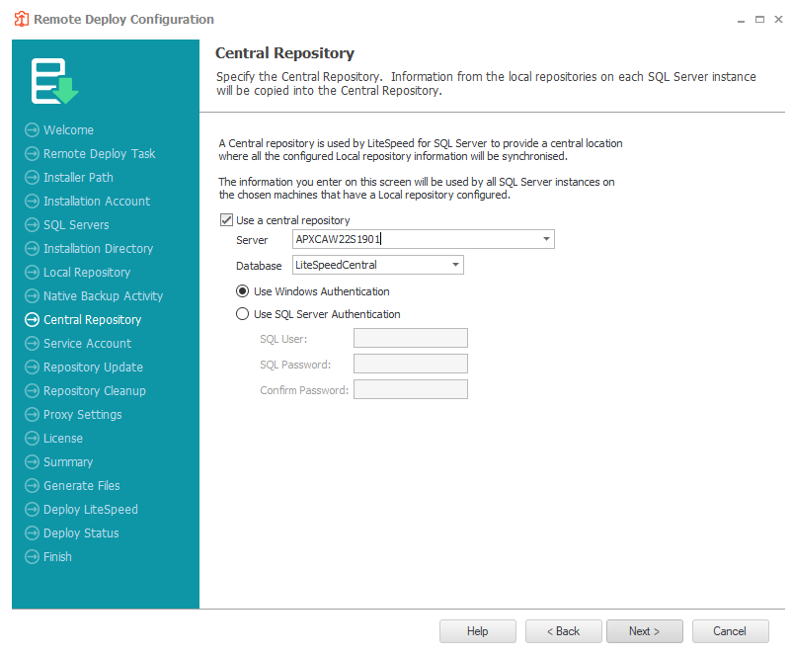Uncheck Use a central repository
This screenshot has width=792, height=654.
226,220
